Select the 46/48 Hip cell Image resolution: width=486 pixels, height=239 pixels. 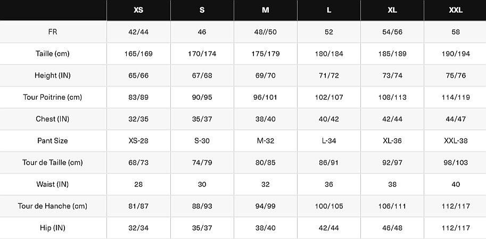point(392,228)
